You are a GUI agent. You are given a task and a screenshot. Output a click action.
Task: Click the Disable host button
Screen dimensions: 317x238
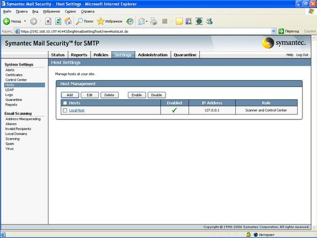point(156,95)
